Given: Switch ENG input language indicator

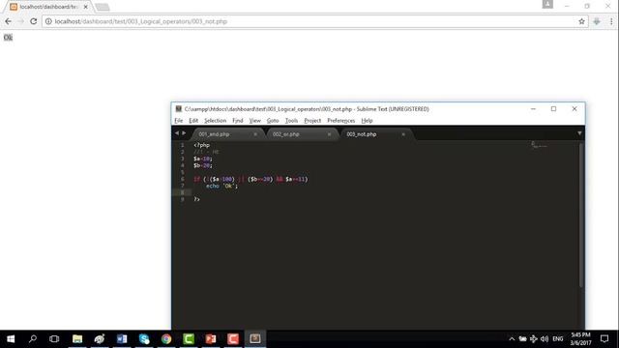Looking at the screenshot, I should tap(558, 339).
